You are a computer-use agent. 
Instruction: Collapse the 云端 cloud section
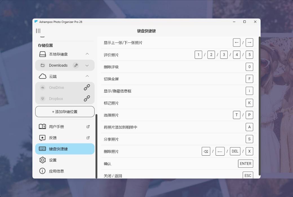pyautogui.click(x=87, y=76)
